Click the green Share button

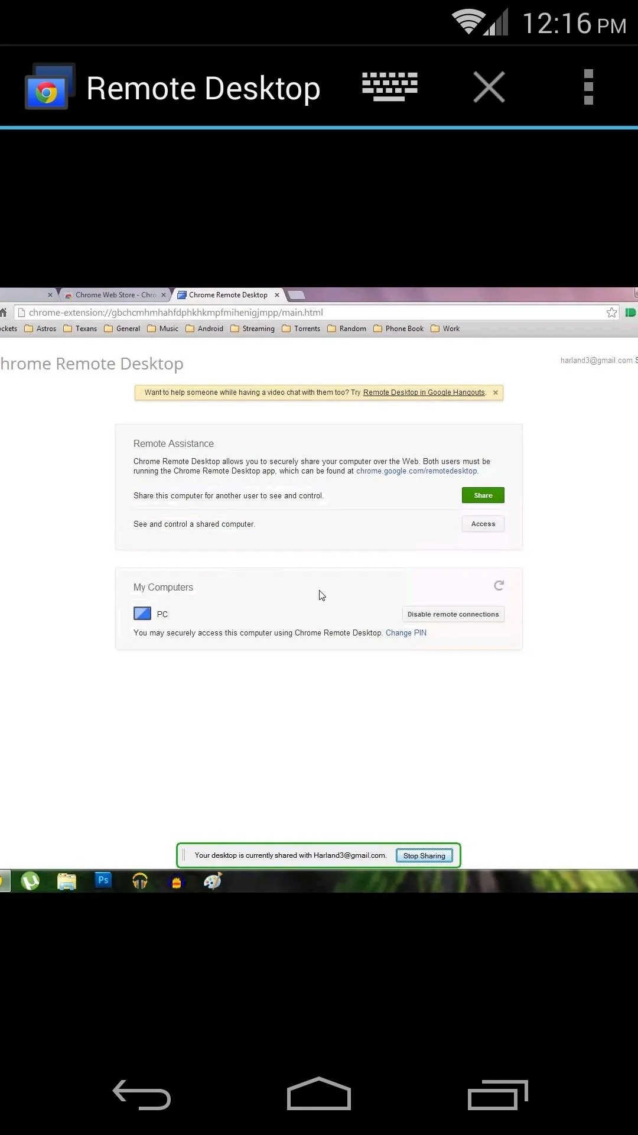483,495
